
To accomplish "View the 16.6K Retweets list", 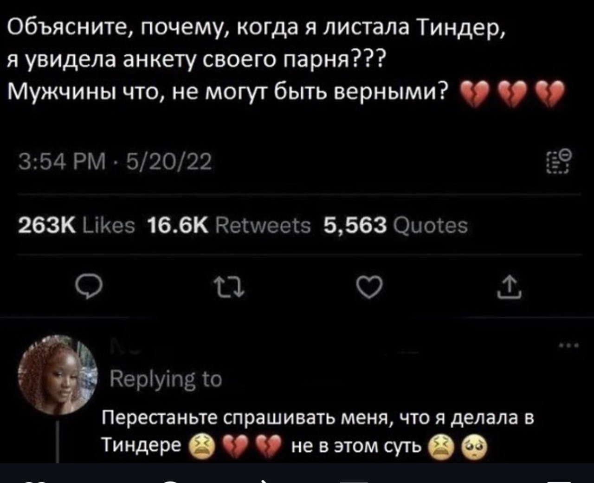I will pos(229,226).
